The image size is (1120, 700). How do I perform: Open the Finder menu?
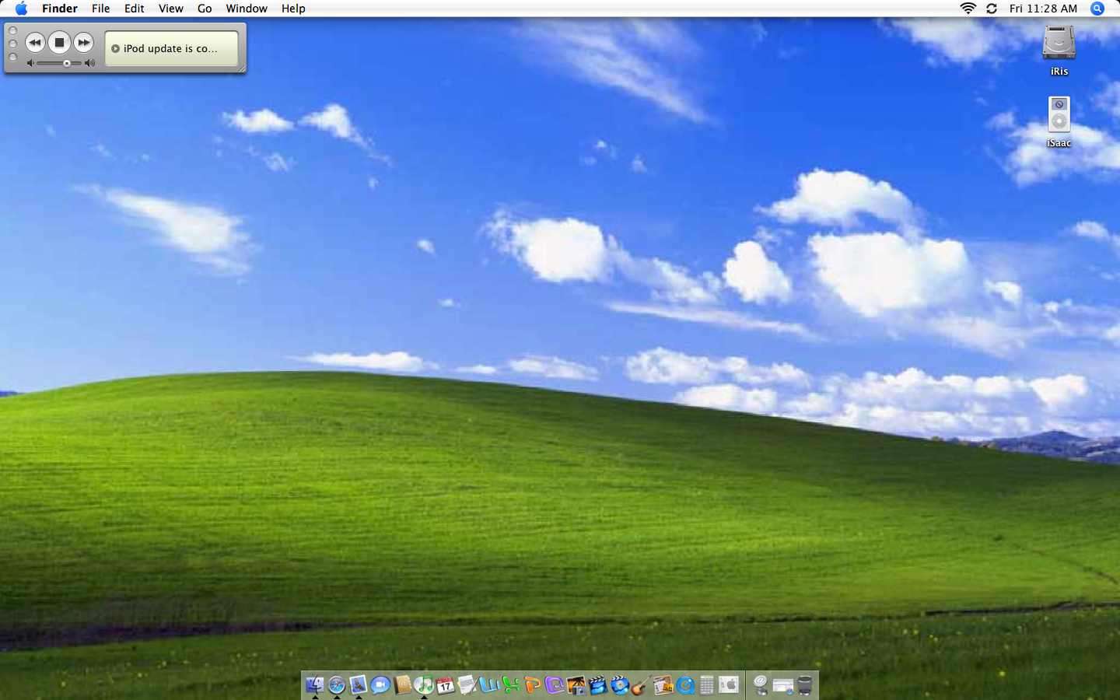coord(60,9)
